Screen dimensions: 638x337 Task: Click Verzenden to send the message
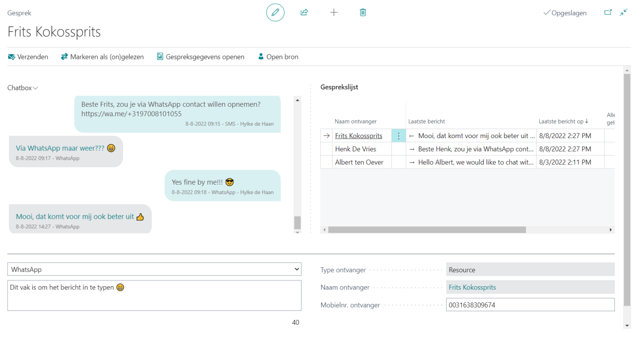point(28,57)
